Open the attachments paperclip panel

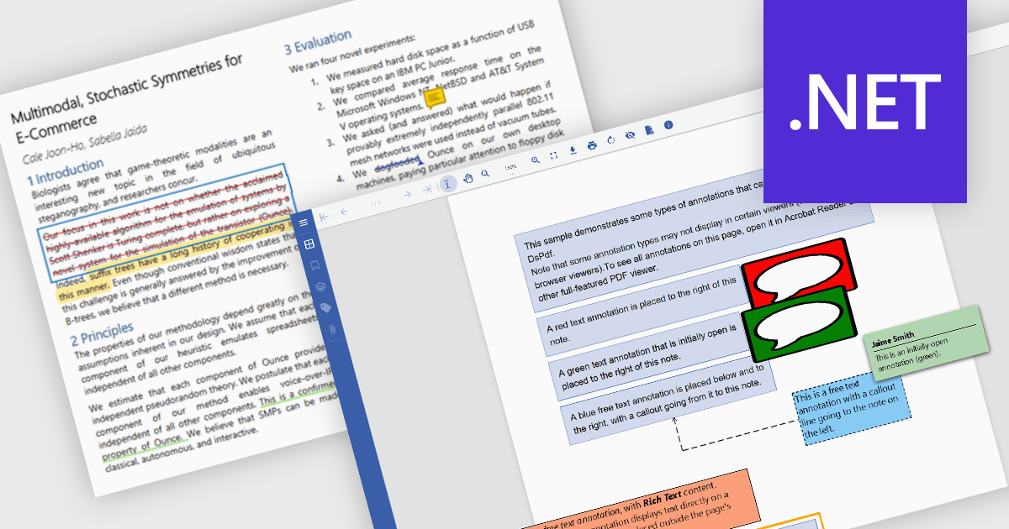pos(331,329)
